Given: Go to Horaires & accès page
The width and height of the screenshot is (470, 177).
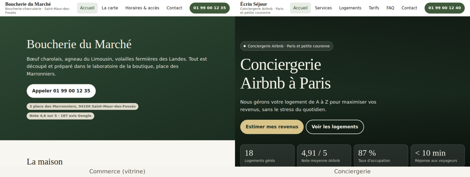Looking at the screenshot, I should pyautogui.click(x=142, y=8).
